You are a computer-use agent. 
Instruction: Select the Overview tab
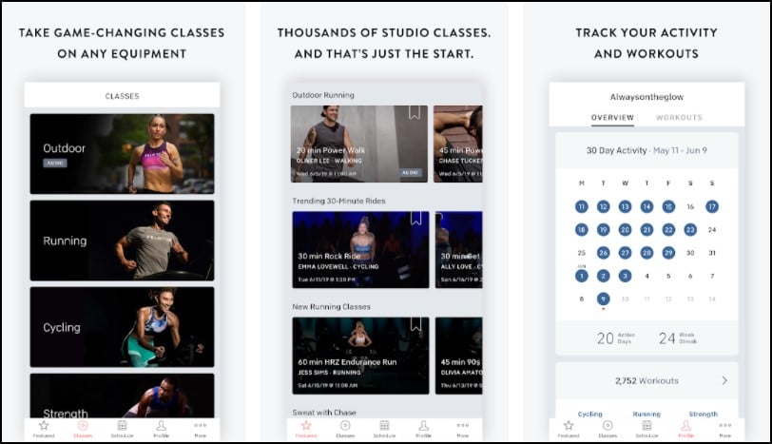coord(612,118)
